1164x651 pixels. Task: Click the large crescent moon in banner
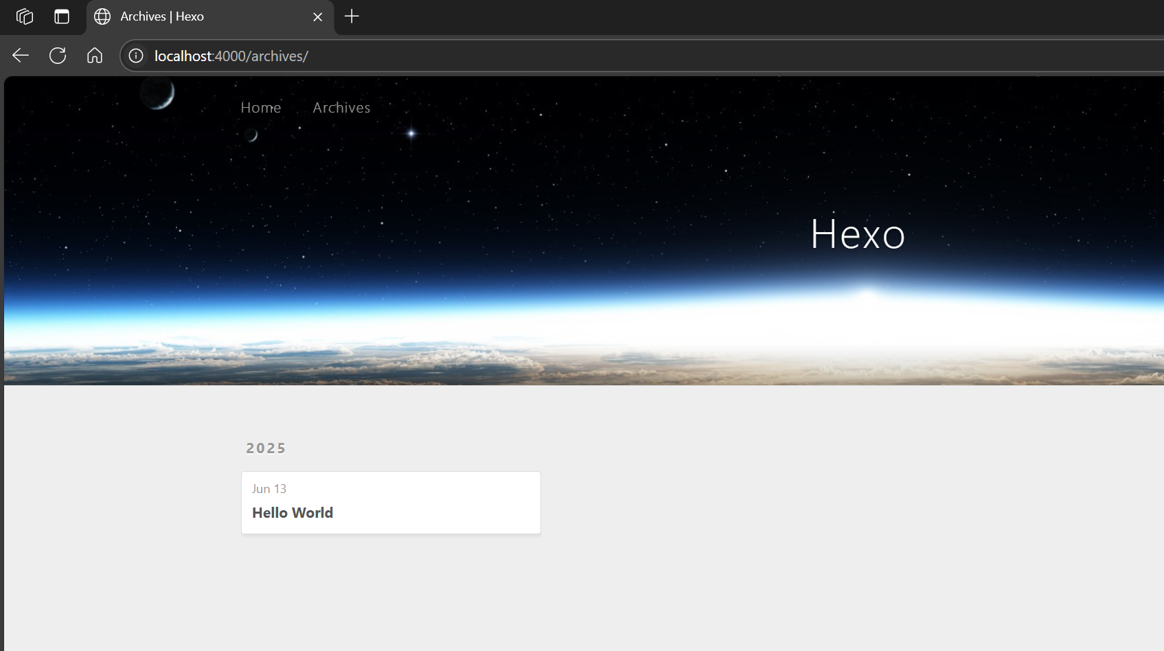(158, 93)
